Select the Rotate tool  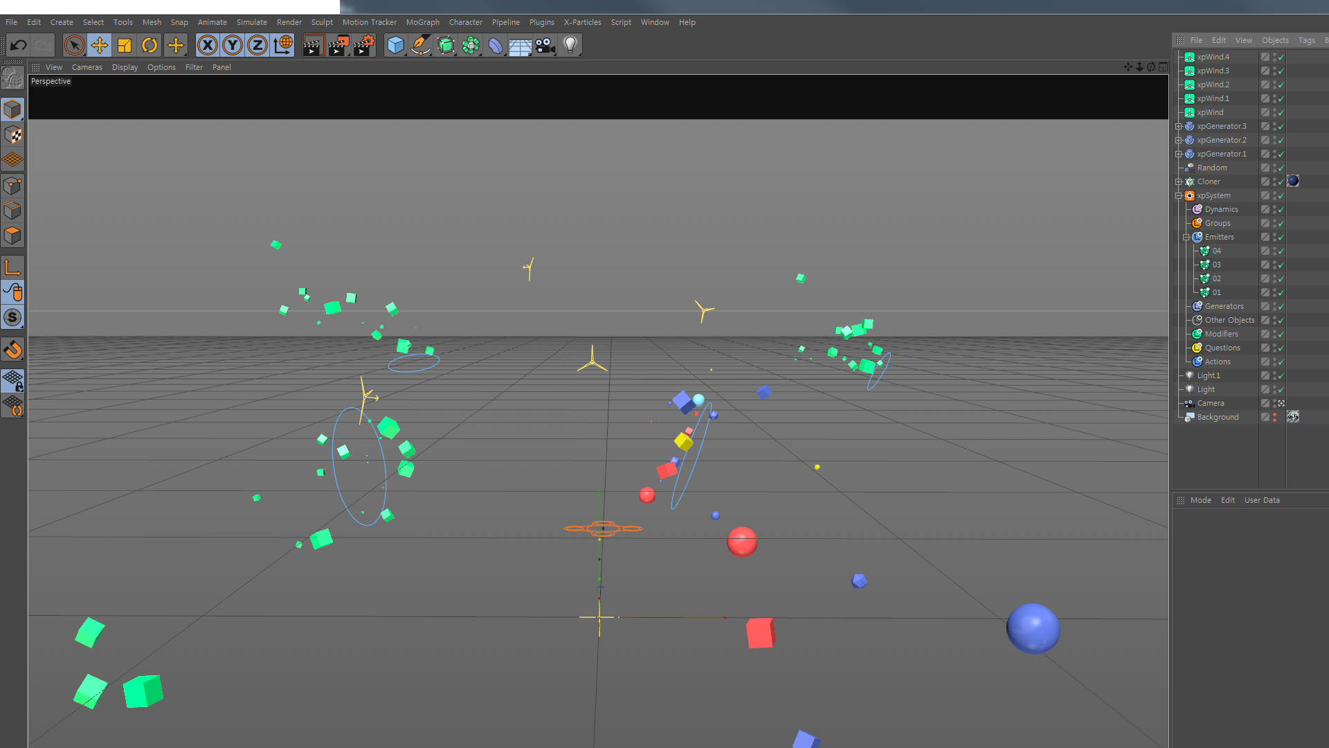click(x=150, y=46)
